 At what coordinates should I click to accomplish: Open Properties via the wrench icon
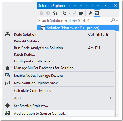point(90,13)
